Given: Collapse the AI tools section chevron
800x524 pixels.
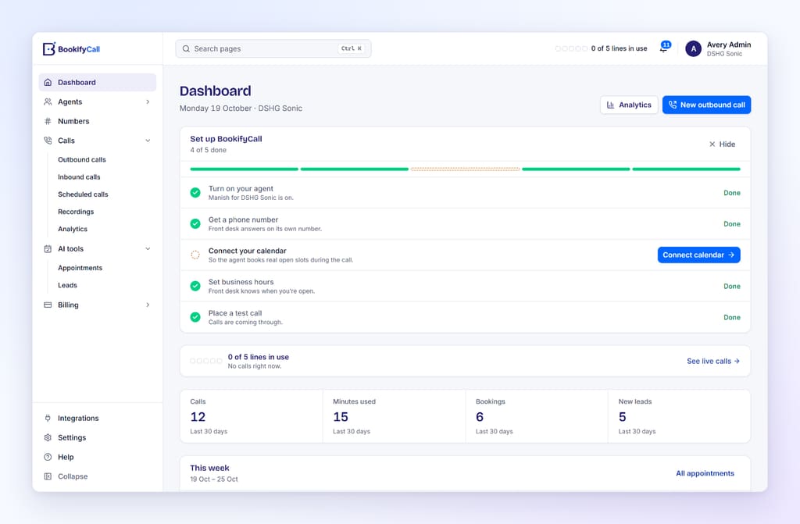Looking at the screenshot, I should pyautogui.click(x=148, y=248).
